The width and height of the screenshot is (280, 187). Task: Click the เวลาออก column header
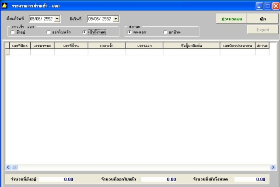[x=144, y=46]
